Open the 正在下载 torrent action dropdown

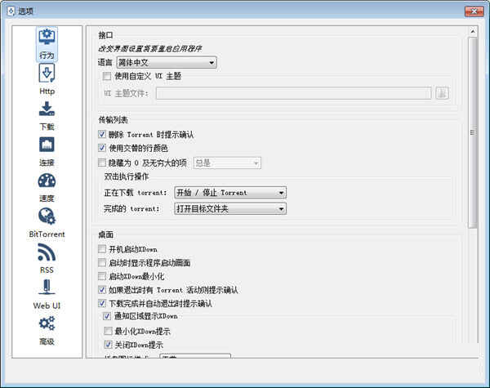tap(230, 193)
